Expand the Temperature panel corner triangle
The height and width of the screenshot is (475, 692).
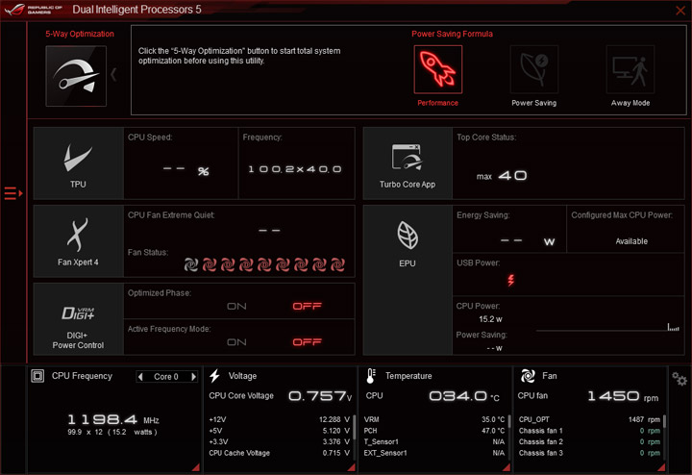pyautogui.click(x=507, y=467)
